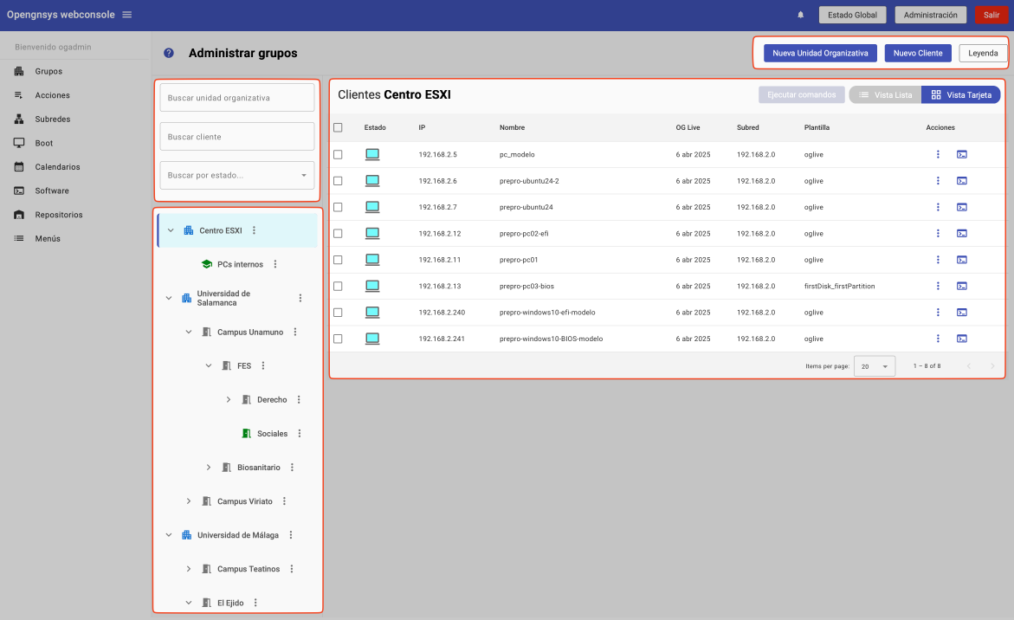Open Subredes in the sidebar menu
Viewport: 1014px width, 620px height.
(53, 119)
